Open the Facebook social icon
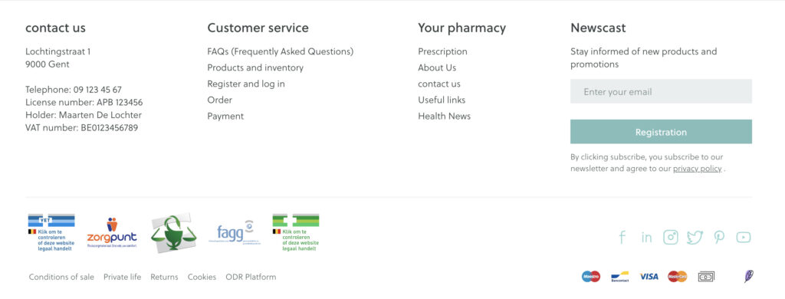This screenshot has height=299, width=785. [x=622, y=237]
